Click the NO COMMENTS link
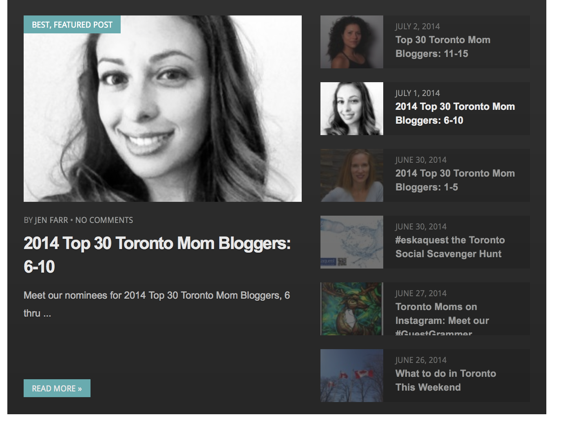 104,220
